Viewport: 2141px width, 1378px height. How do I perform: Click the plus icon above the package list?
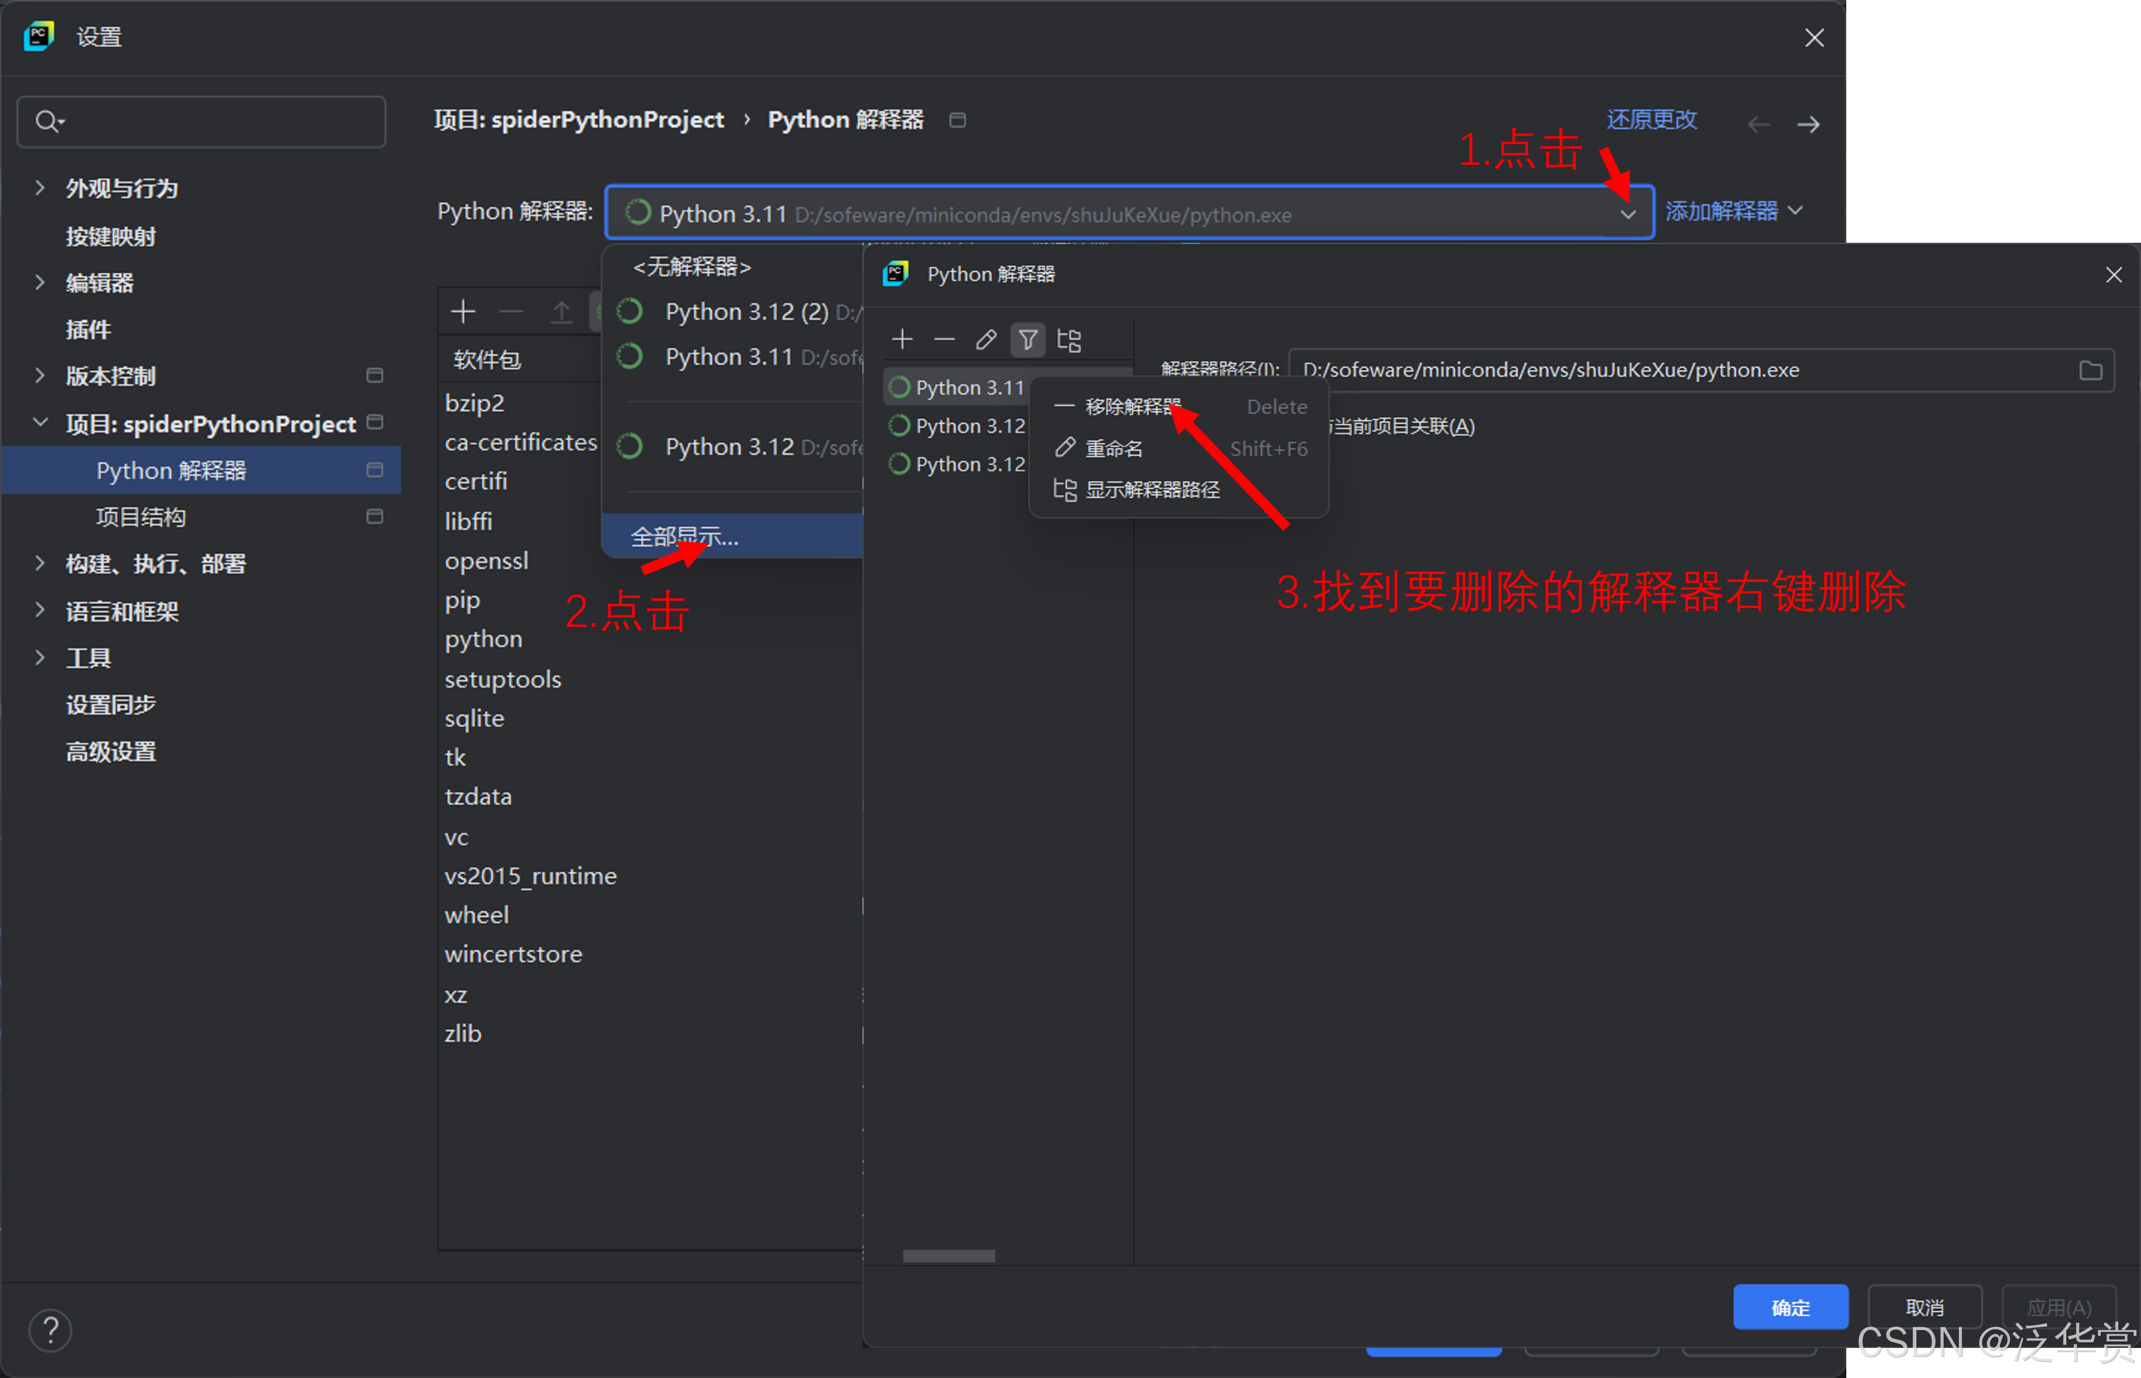[x=463, y=311]
